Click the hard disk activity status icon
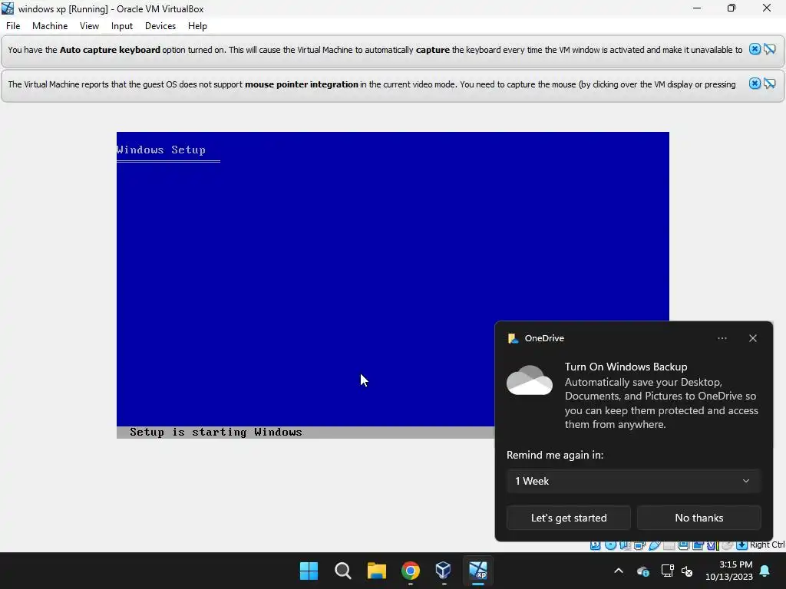This screenshot has height=589, width=786. (x=595, y=545)
